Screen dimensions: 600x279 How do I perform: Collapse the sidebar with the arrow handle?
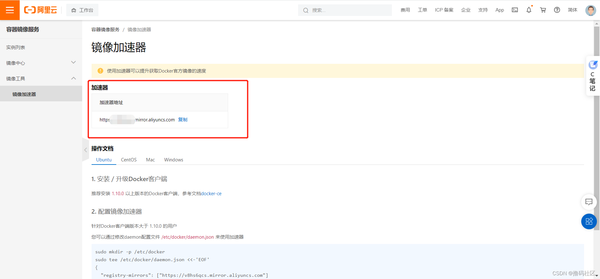(86, 150)
